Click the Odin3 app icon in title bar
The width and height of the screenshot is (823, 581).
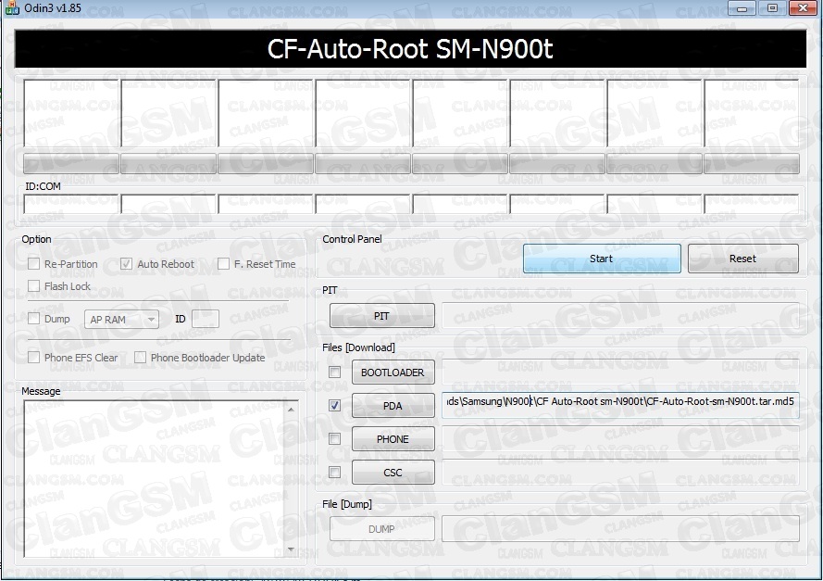click(11, 8)
